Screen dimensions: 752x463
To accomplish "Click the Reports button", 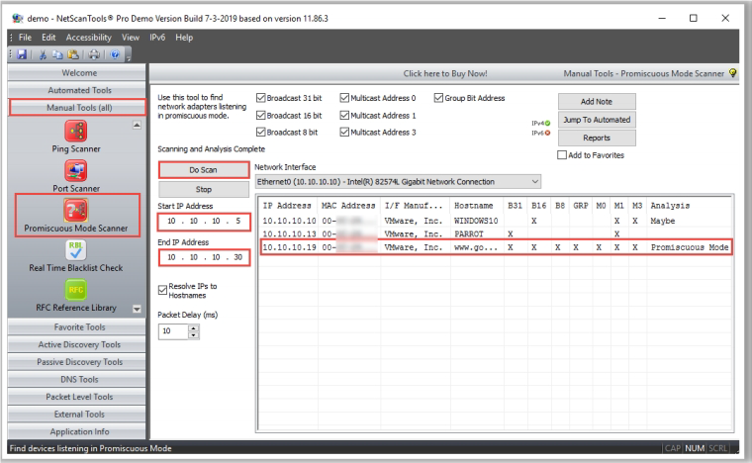I will pos(596,138).
